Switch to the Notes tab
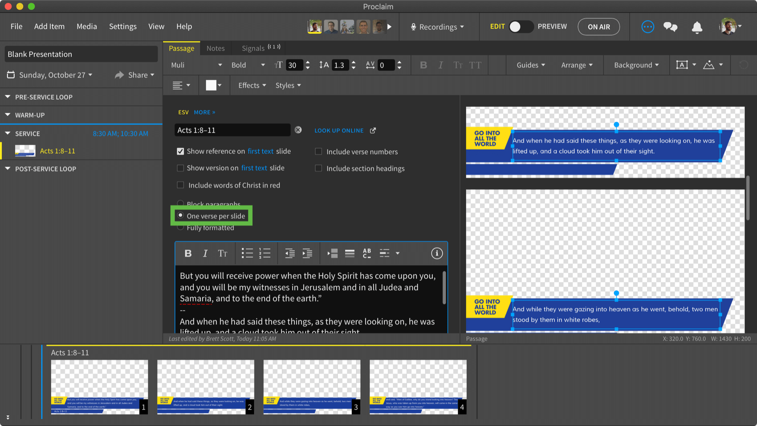757x426 pixels. [x=216, y=48]
